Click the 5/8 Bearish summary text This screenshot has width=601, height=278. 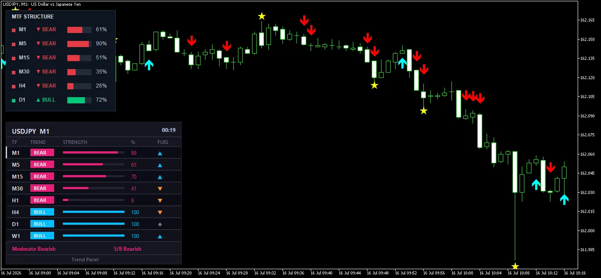coord(127,249)
